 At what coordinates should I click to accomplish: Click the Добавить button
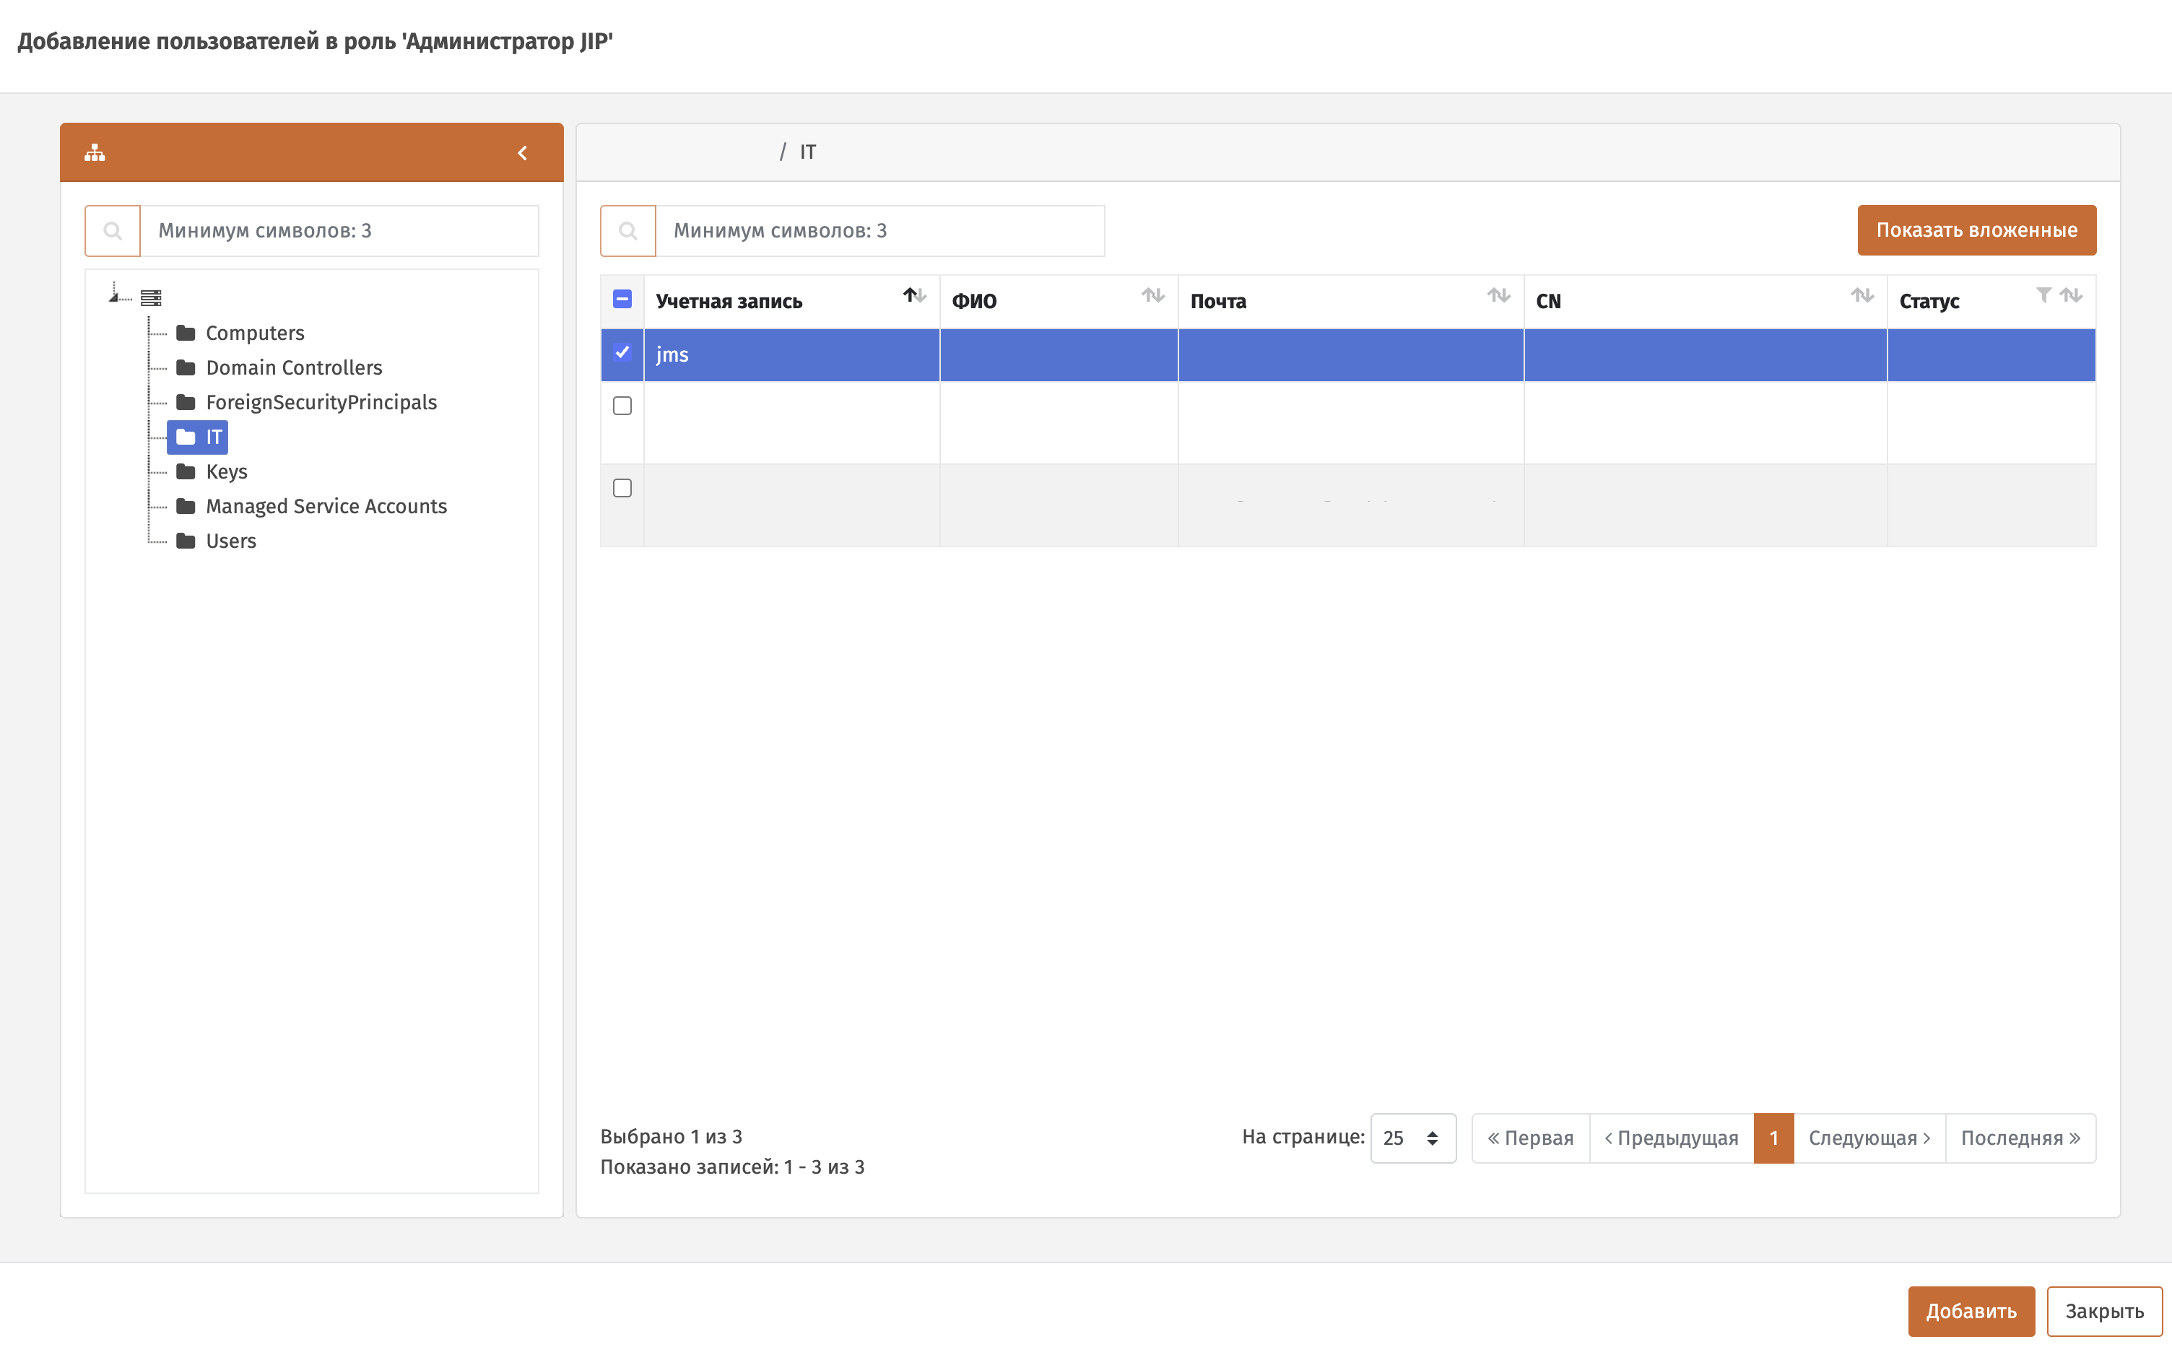[x=1971, y=1310]
